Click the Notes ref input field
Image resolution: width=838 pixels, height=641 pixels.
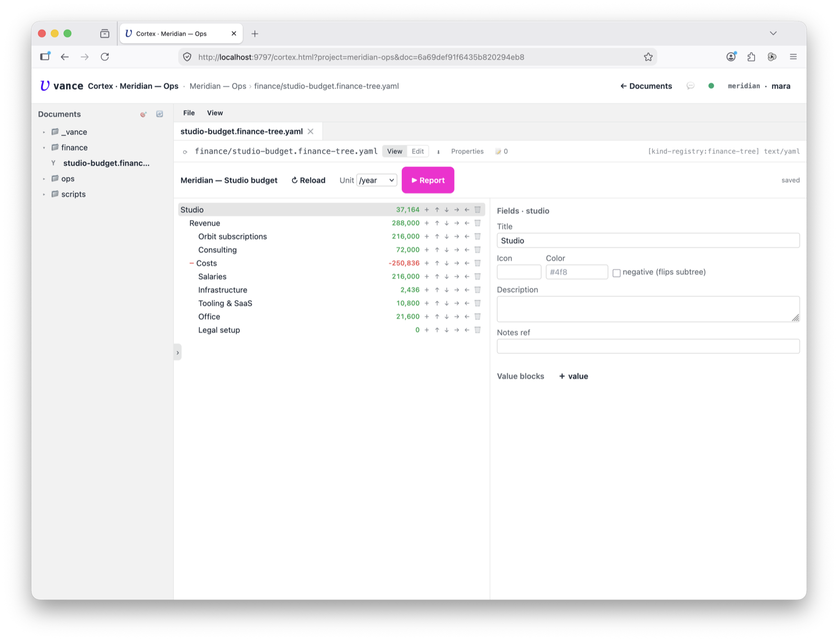point(648,346)
